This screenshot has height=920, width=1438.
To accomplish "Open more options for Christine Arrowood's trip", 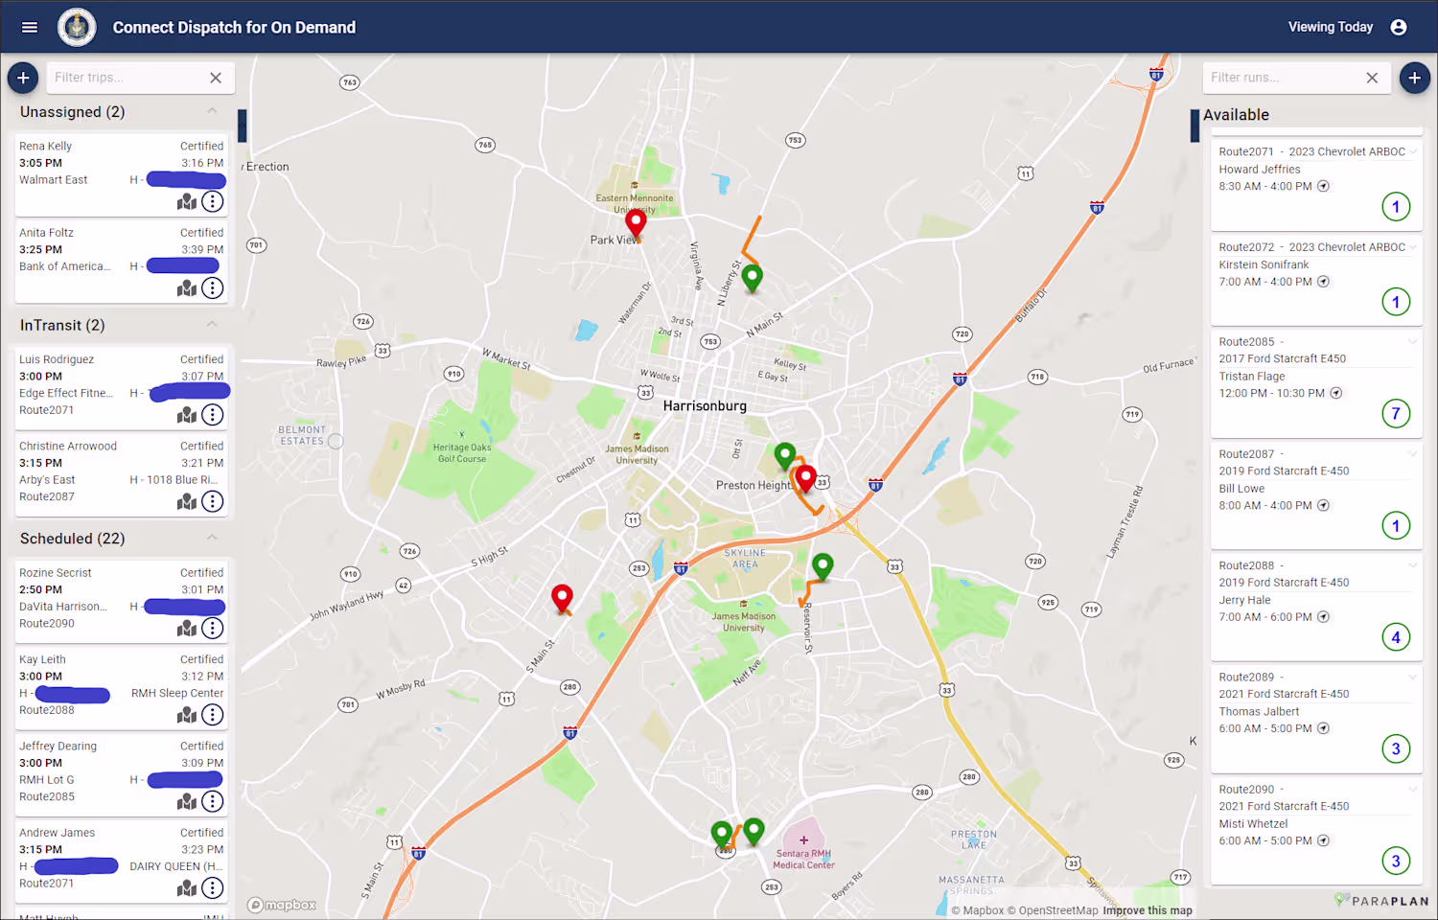I will pyautogui.click(x=213, y=501).
